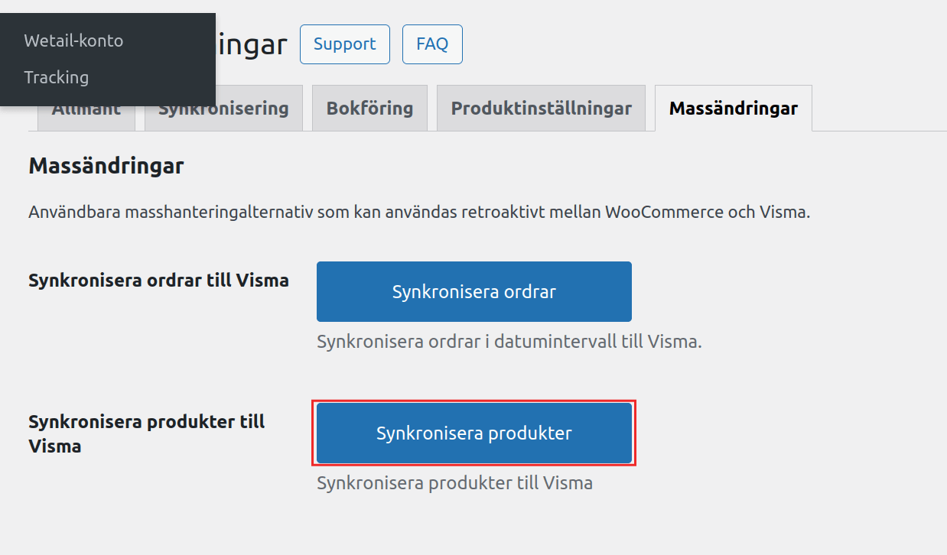The image size is (947, 555).
Task: Click the bold Synkronisera produkter till Visma label
Action: pos(146,433)
